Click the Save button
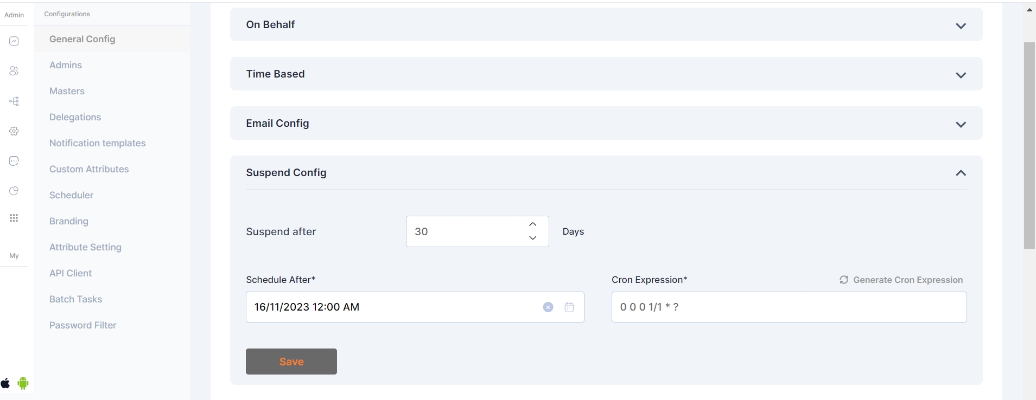This screenshot has height=400, width=1036. tap(291, 362)
